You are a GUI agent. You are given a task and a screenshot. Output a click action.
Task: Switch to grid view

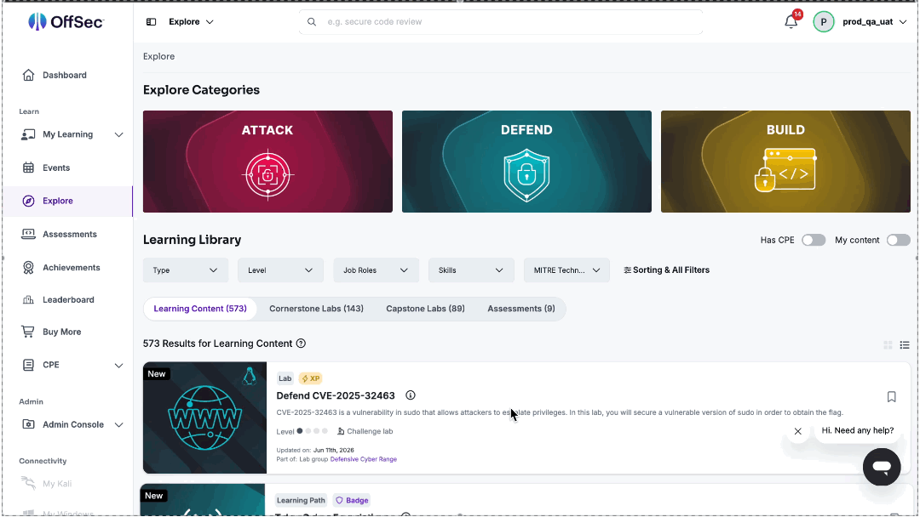click(888, 345)
